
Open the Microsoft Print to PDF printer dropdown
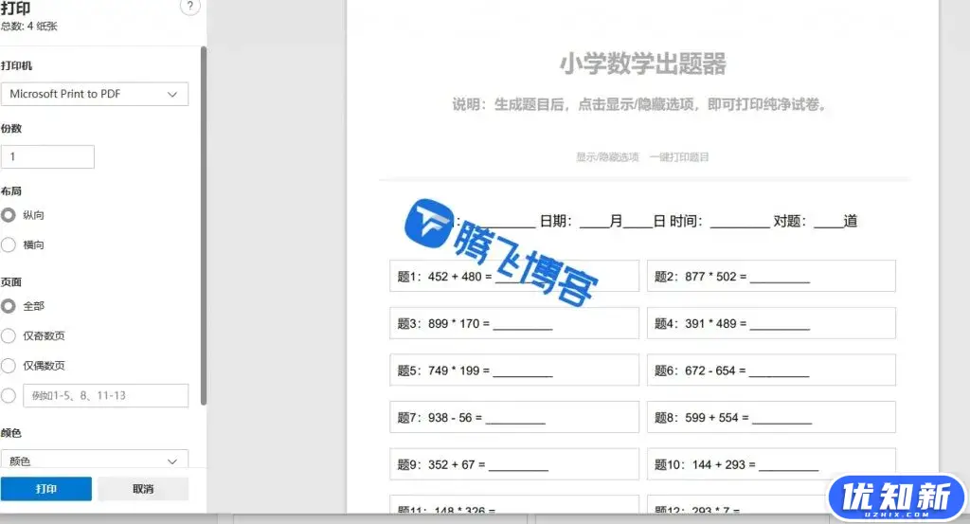[95, 94]
